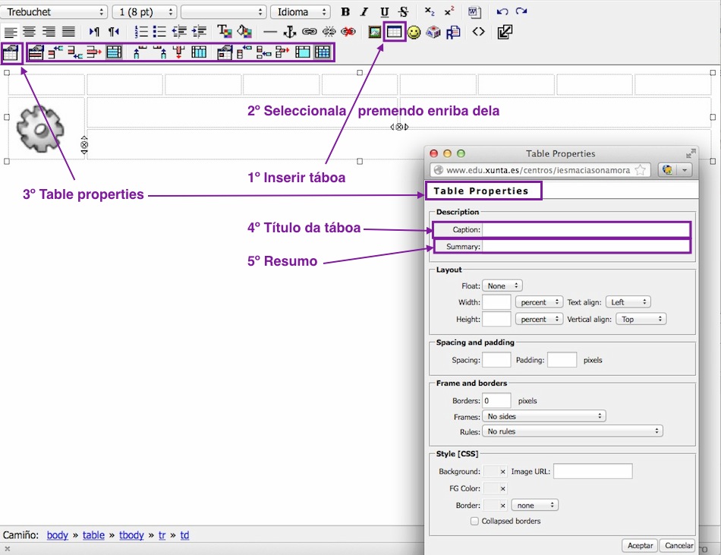Image resolution: width=721 pixels, height=555 pixels.
Task: Expand the Frames dropdown showing No sides
Action: [543, 416]
